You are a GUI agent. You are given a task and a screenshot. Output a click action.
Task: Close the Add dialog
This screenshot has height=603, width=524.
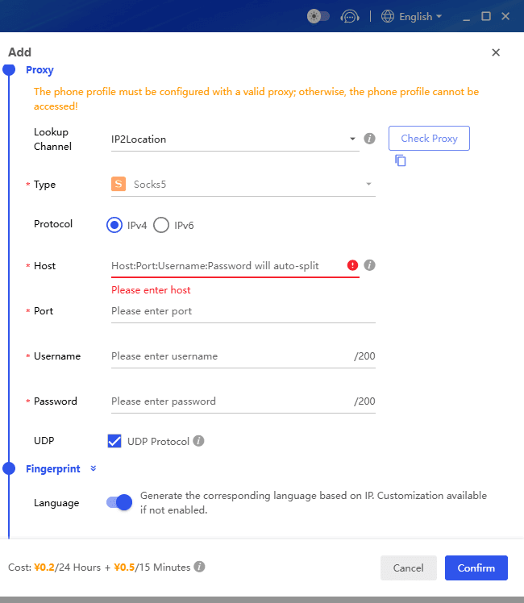[496, 52]
